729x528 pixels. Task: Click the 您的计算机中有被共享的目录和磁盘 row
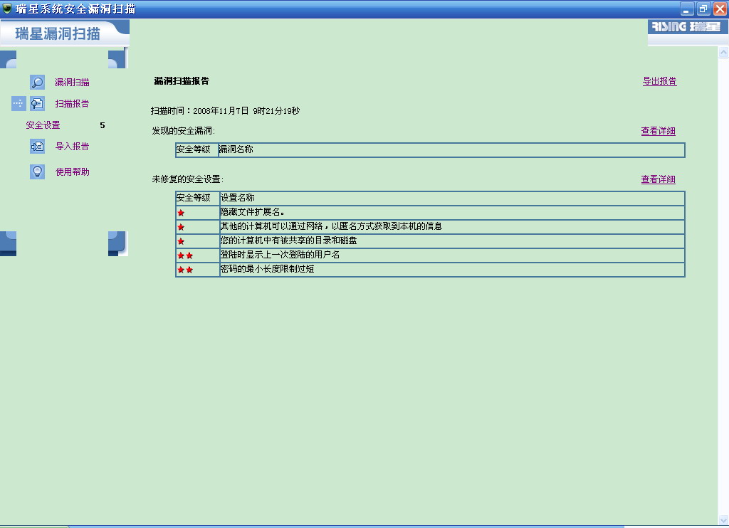tap(430, 241)
